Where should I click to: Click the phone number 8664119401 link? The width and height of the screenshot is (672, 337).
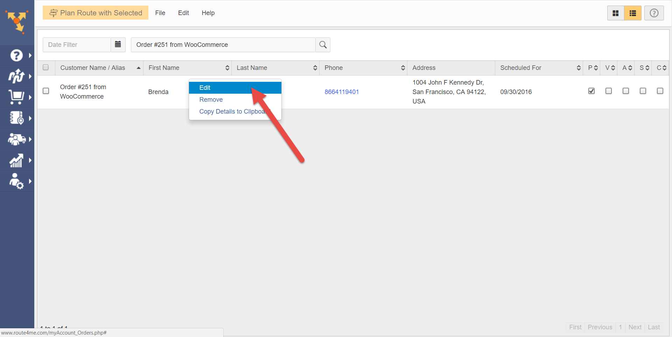click(x=342, y=92)
